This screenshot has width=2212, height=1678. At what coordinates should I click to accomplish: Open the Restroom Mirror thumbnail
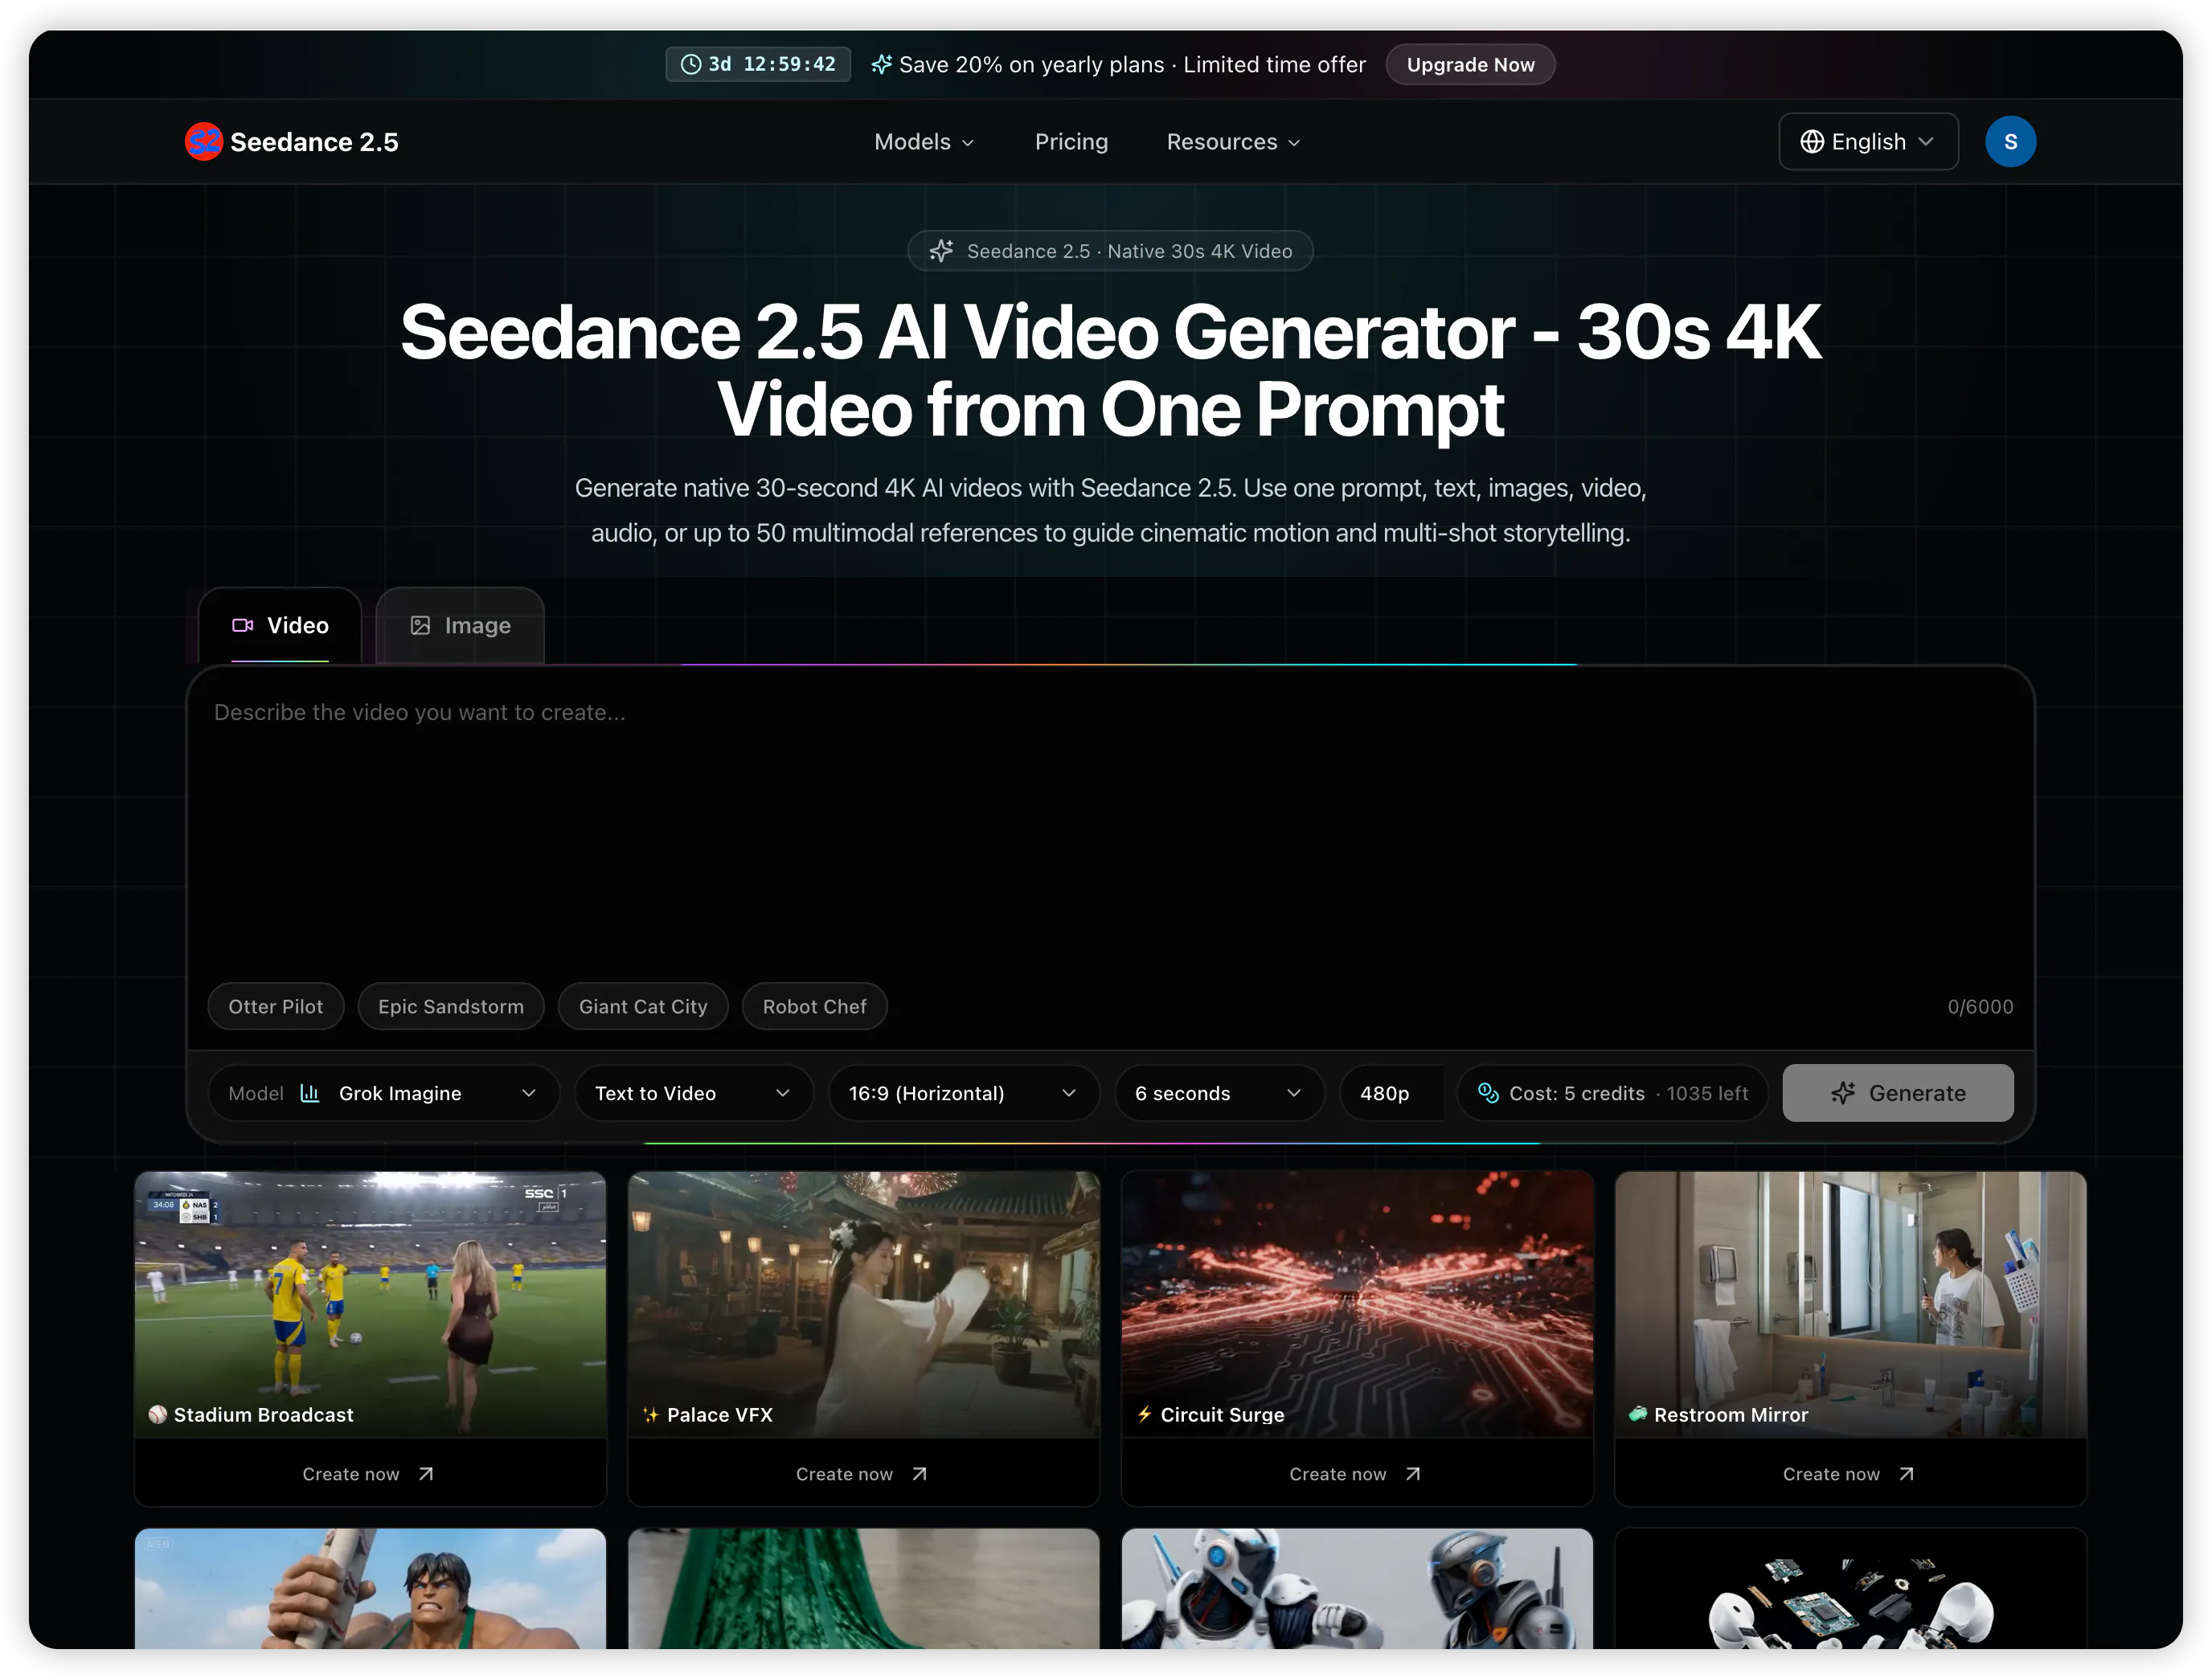(1850, 1305)
